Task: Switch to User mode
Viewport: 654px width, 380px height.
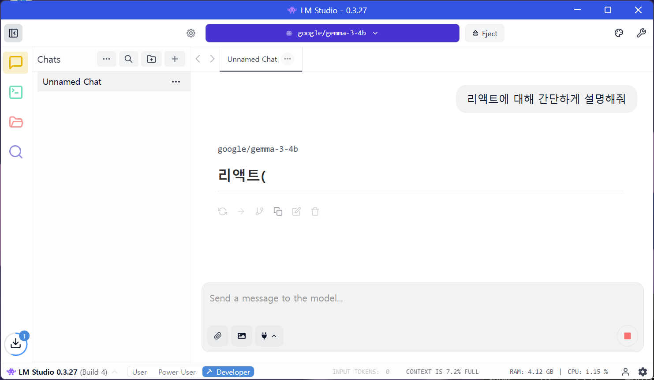Action: [x=139, y=372]
